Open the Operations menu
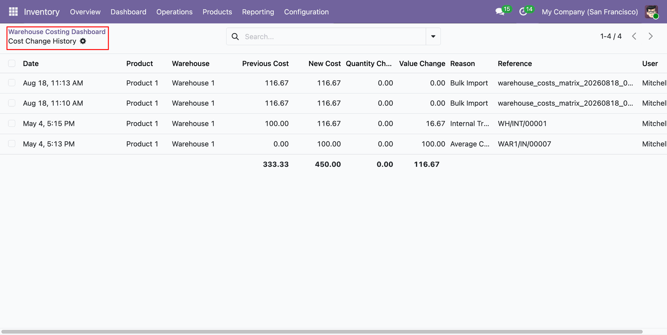 (x=174, y=12)
